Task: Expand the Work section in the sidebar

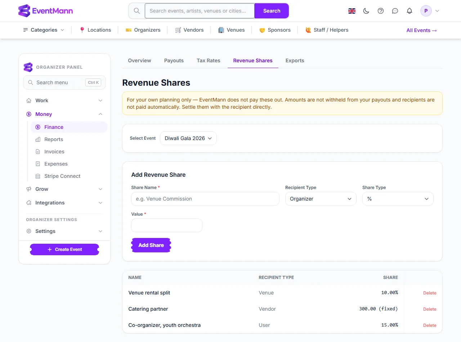Action: (x=64, y=100)
